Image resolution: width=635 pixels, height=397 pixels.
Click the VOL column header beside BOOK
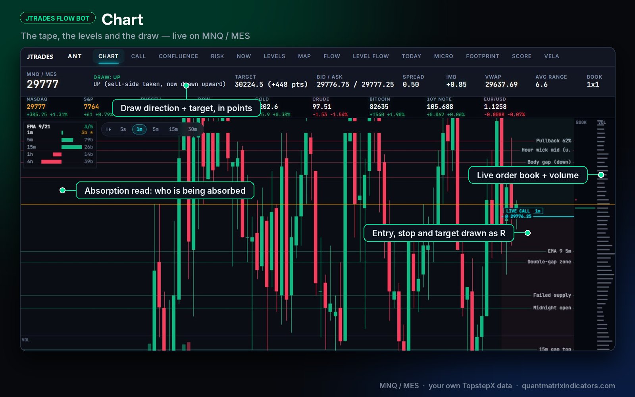coord(602,123)
